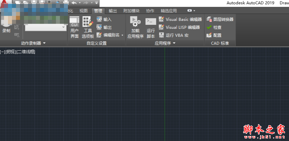Open the CAD standards 配置
The height and width of the screenshot is (141, 289).
click(214, 35)
